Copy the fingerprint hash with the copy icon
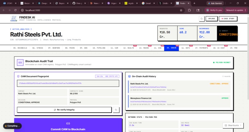 [116, 110]
